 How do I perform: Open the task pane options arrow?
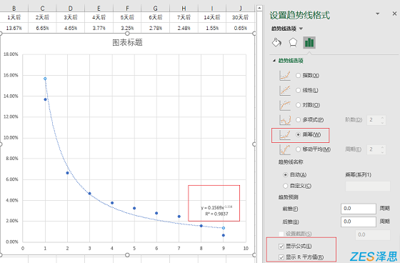pos(378,14)
